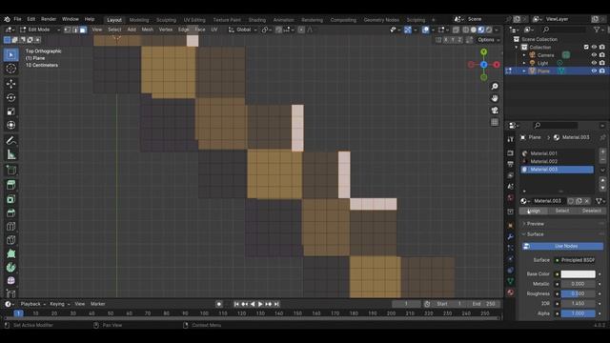Viewport: 610px width, 343px height.
Task: Open the Render menu
Action: [x=49, y=19]
